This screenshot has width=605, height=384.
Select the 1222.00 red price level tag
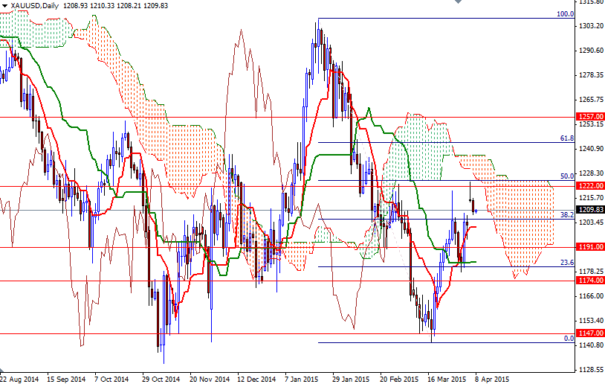(x=589, y=185)
